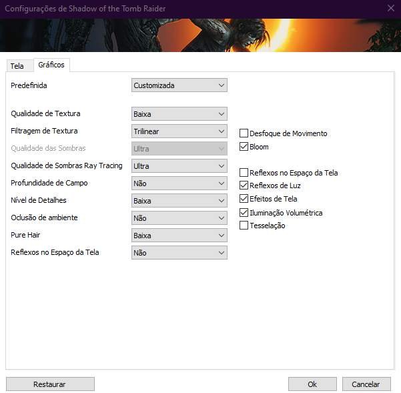Screen dimensions: 401x393
Task: Switch to the Tela tab
Action: point(17,66)
